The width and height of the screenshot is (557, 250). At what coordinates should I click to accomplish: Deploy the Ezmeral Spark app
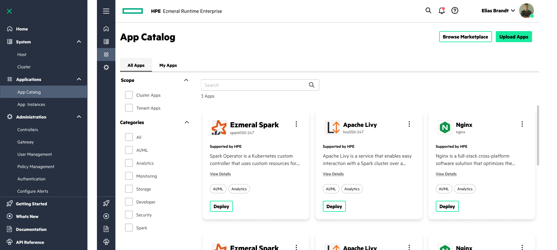point(221,206)
